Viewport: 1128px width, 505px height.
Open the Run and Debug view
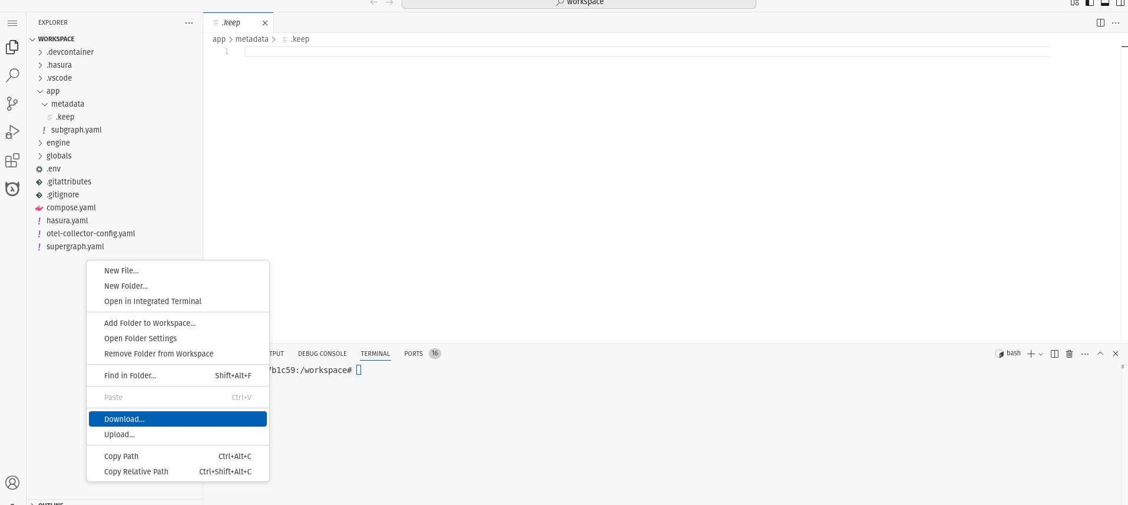pos(12,132)
